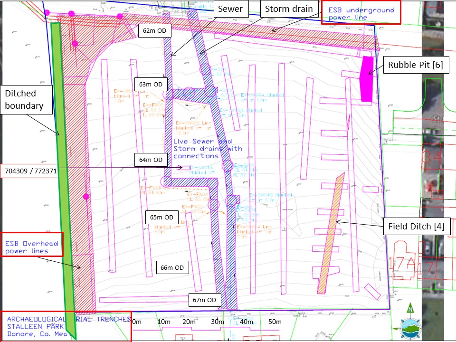Image resolution: width=456 pixels, height=342 pixels.
Task: Select the magenta Rubble Pit shape
Action: click(366, 79)
